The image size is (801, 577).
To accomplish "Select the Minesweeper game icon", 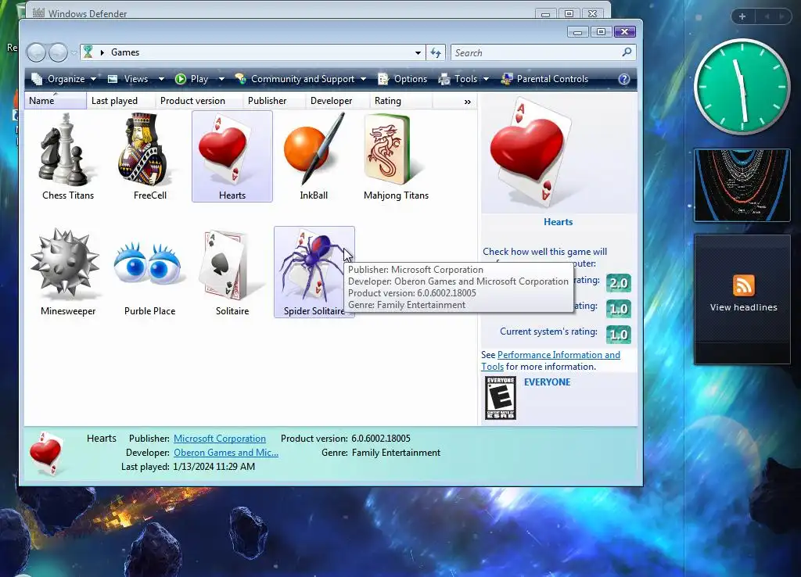I will pyautogui.click(x=64, y=264).
